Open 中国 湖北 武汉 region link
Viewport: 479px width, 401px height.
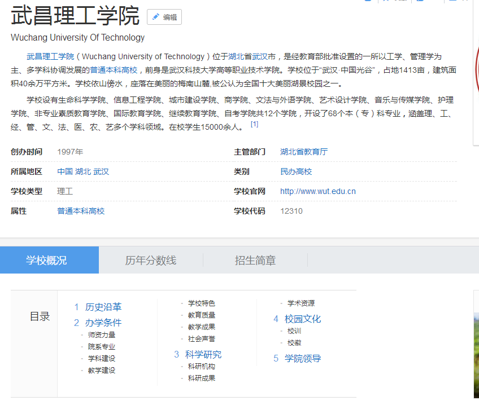[83, 171]
